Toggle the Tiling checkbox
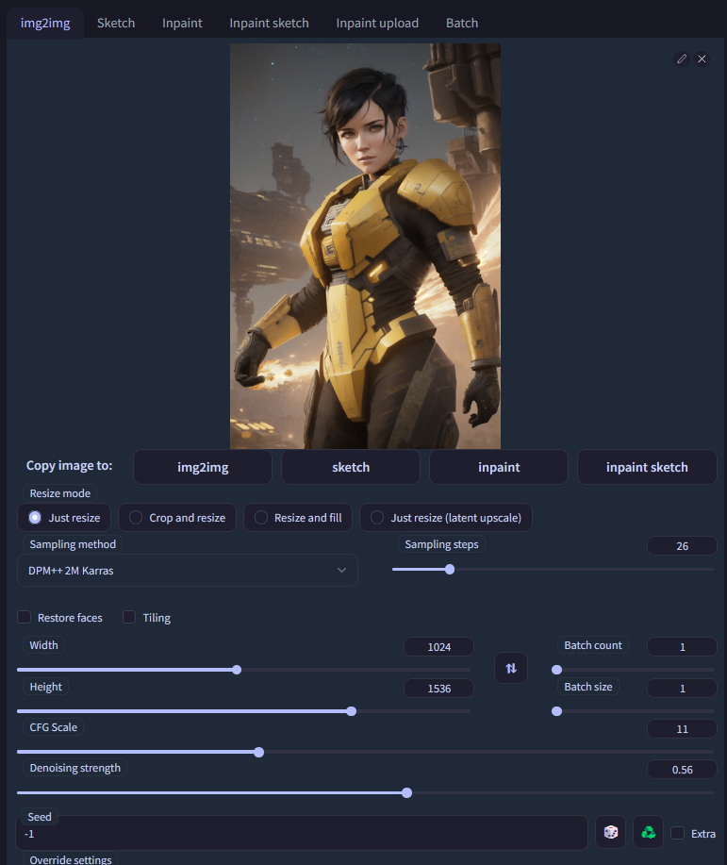Screen dimensions: 727x865 [129, 617]
